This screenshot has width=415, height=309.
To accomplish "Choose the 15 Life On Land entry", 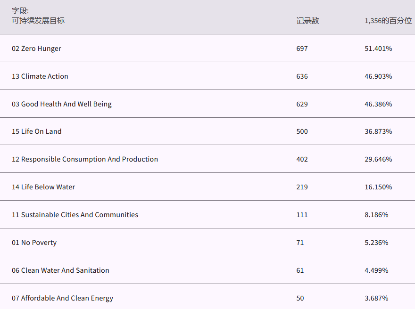I will [37, 131].
